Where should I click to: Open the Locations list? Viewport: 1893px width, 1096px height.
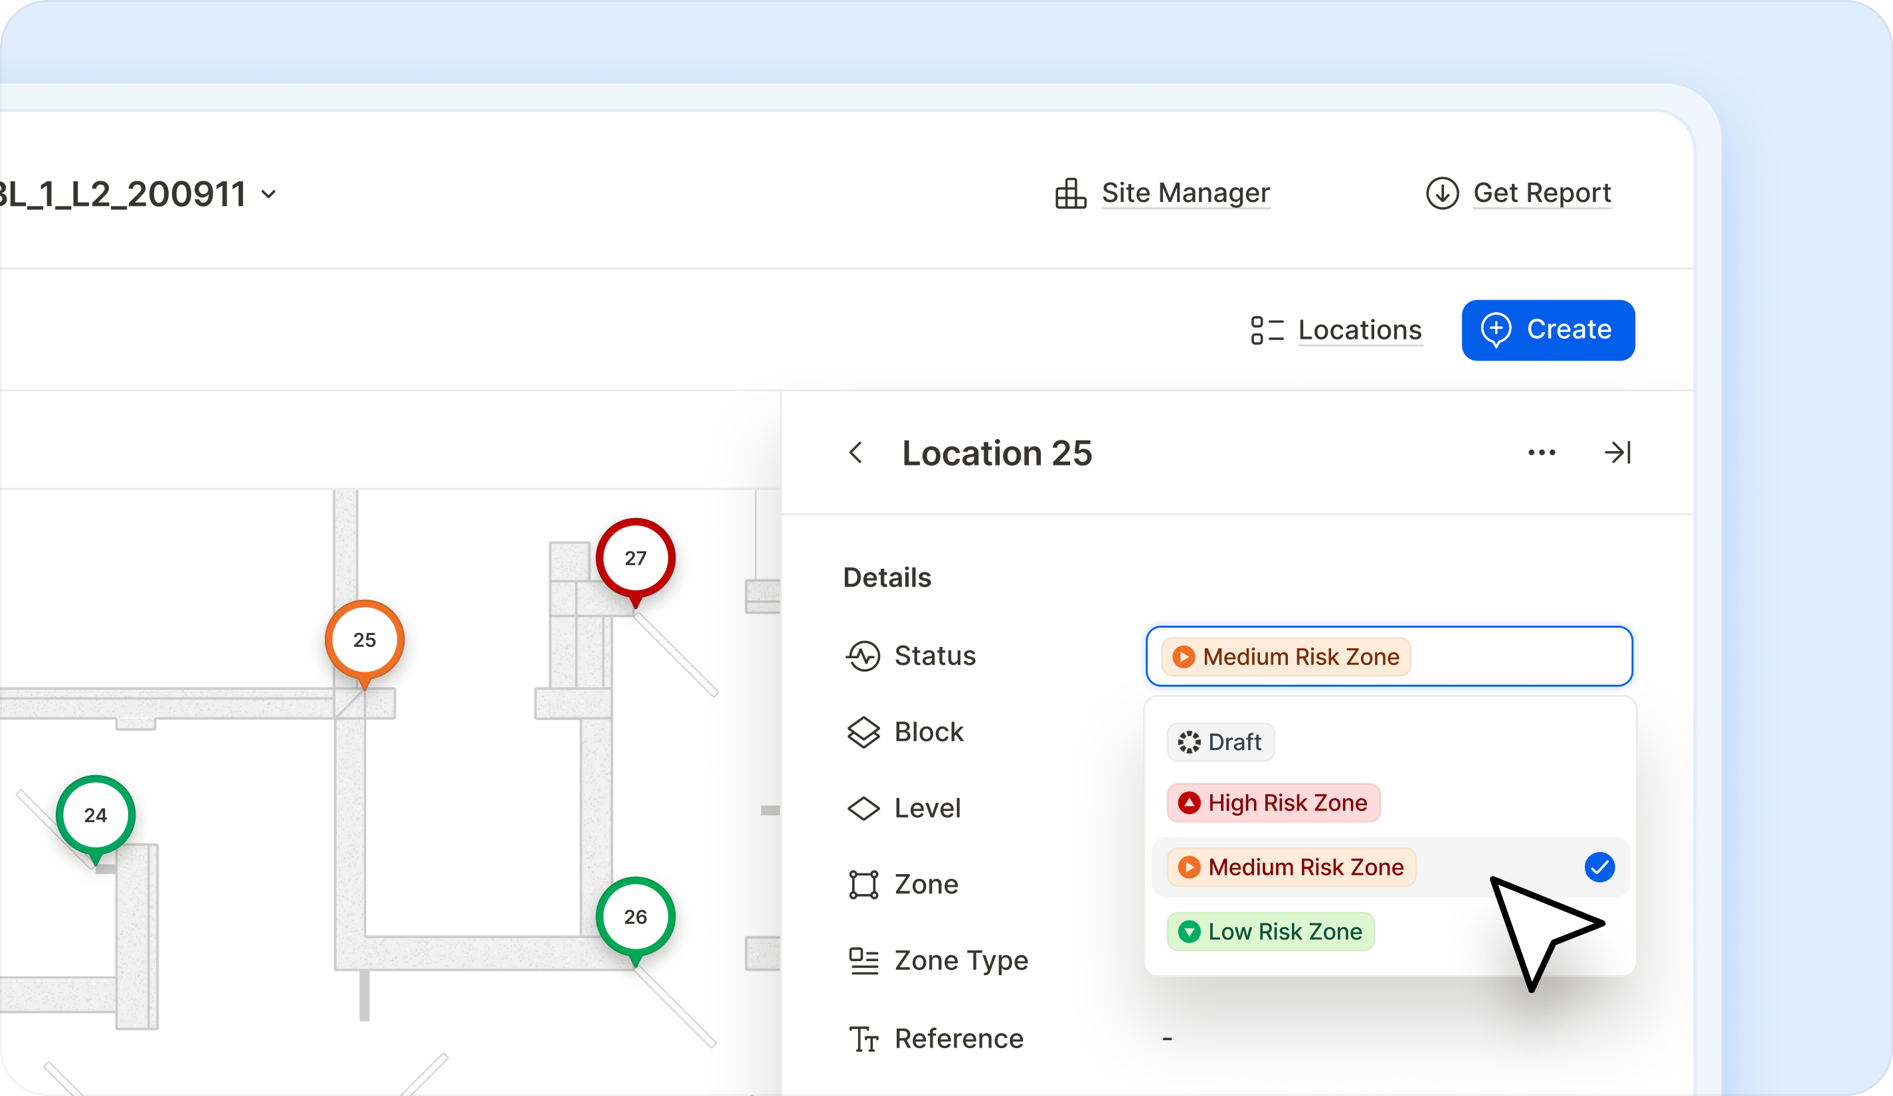pos(1360,329)
